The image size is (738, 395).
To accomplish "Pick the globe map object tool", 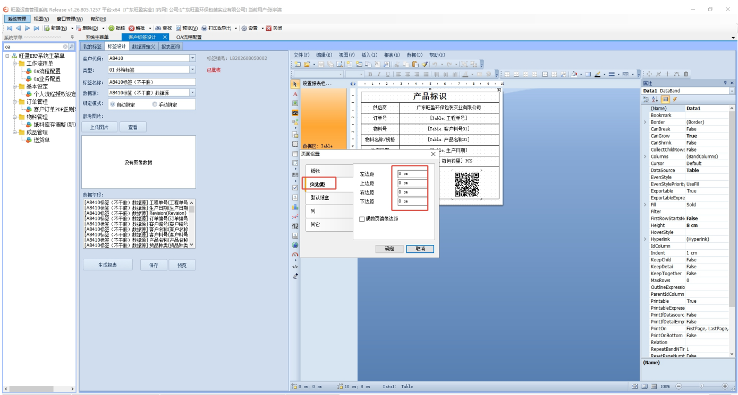I will tap(295, 245).
